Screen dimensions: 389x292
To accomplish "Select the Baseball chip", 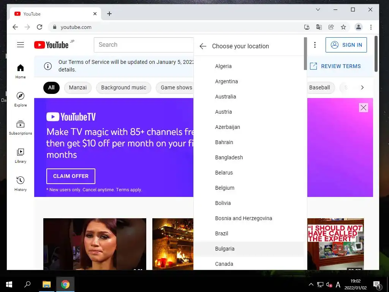I will 321,88.
